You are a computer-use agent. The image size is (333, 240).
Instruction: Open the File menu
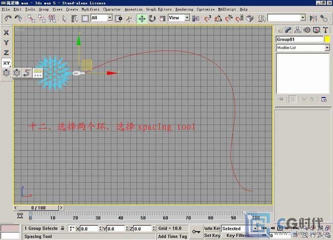[6, 9]
